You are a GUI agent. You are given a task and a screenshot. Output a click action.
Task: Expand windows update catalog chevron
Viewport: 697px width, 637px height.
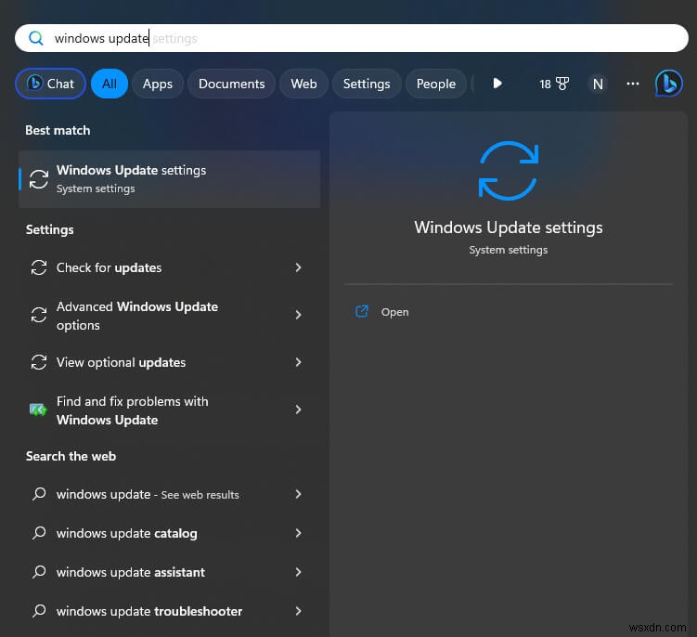298,533
